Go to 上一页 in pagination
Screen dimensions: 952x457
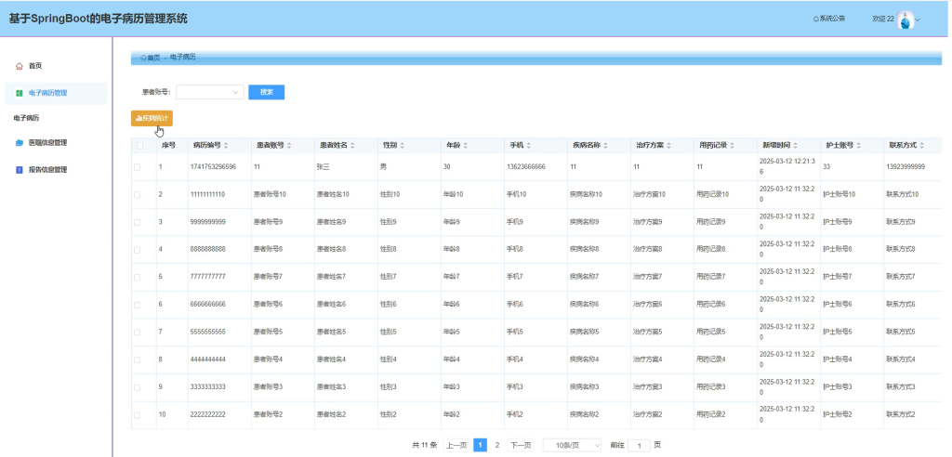pos(456,446)
